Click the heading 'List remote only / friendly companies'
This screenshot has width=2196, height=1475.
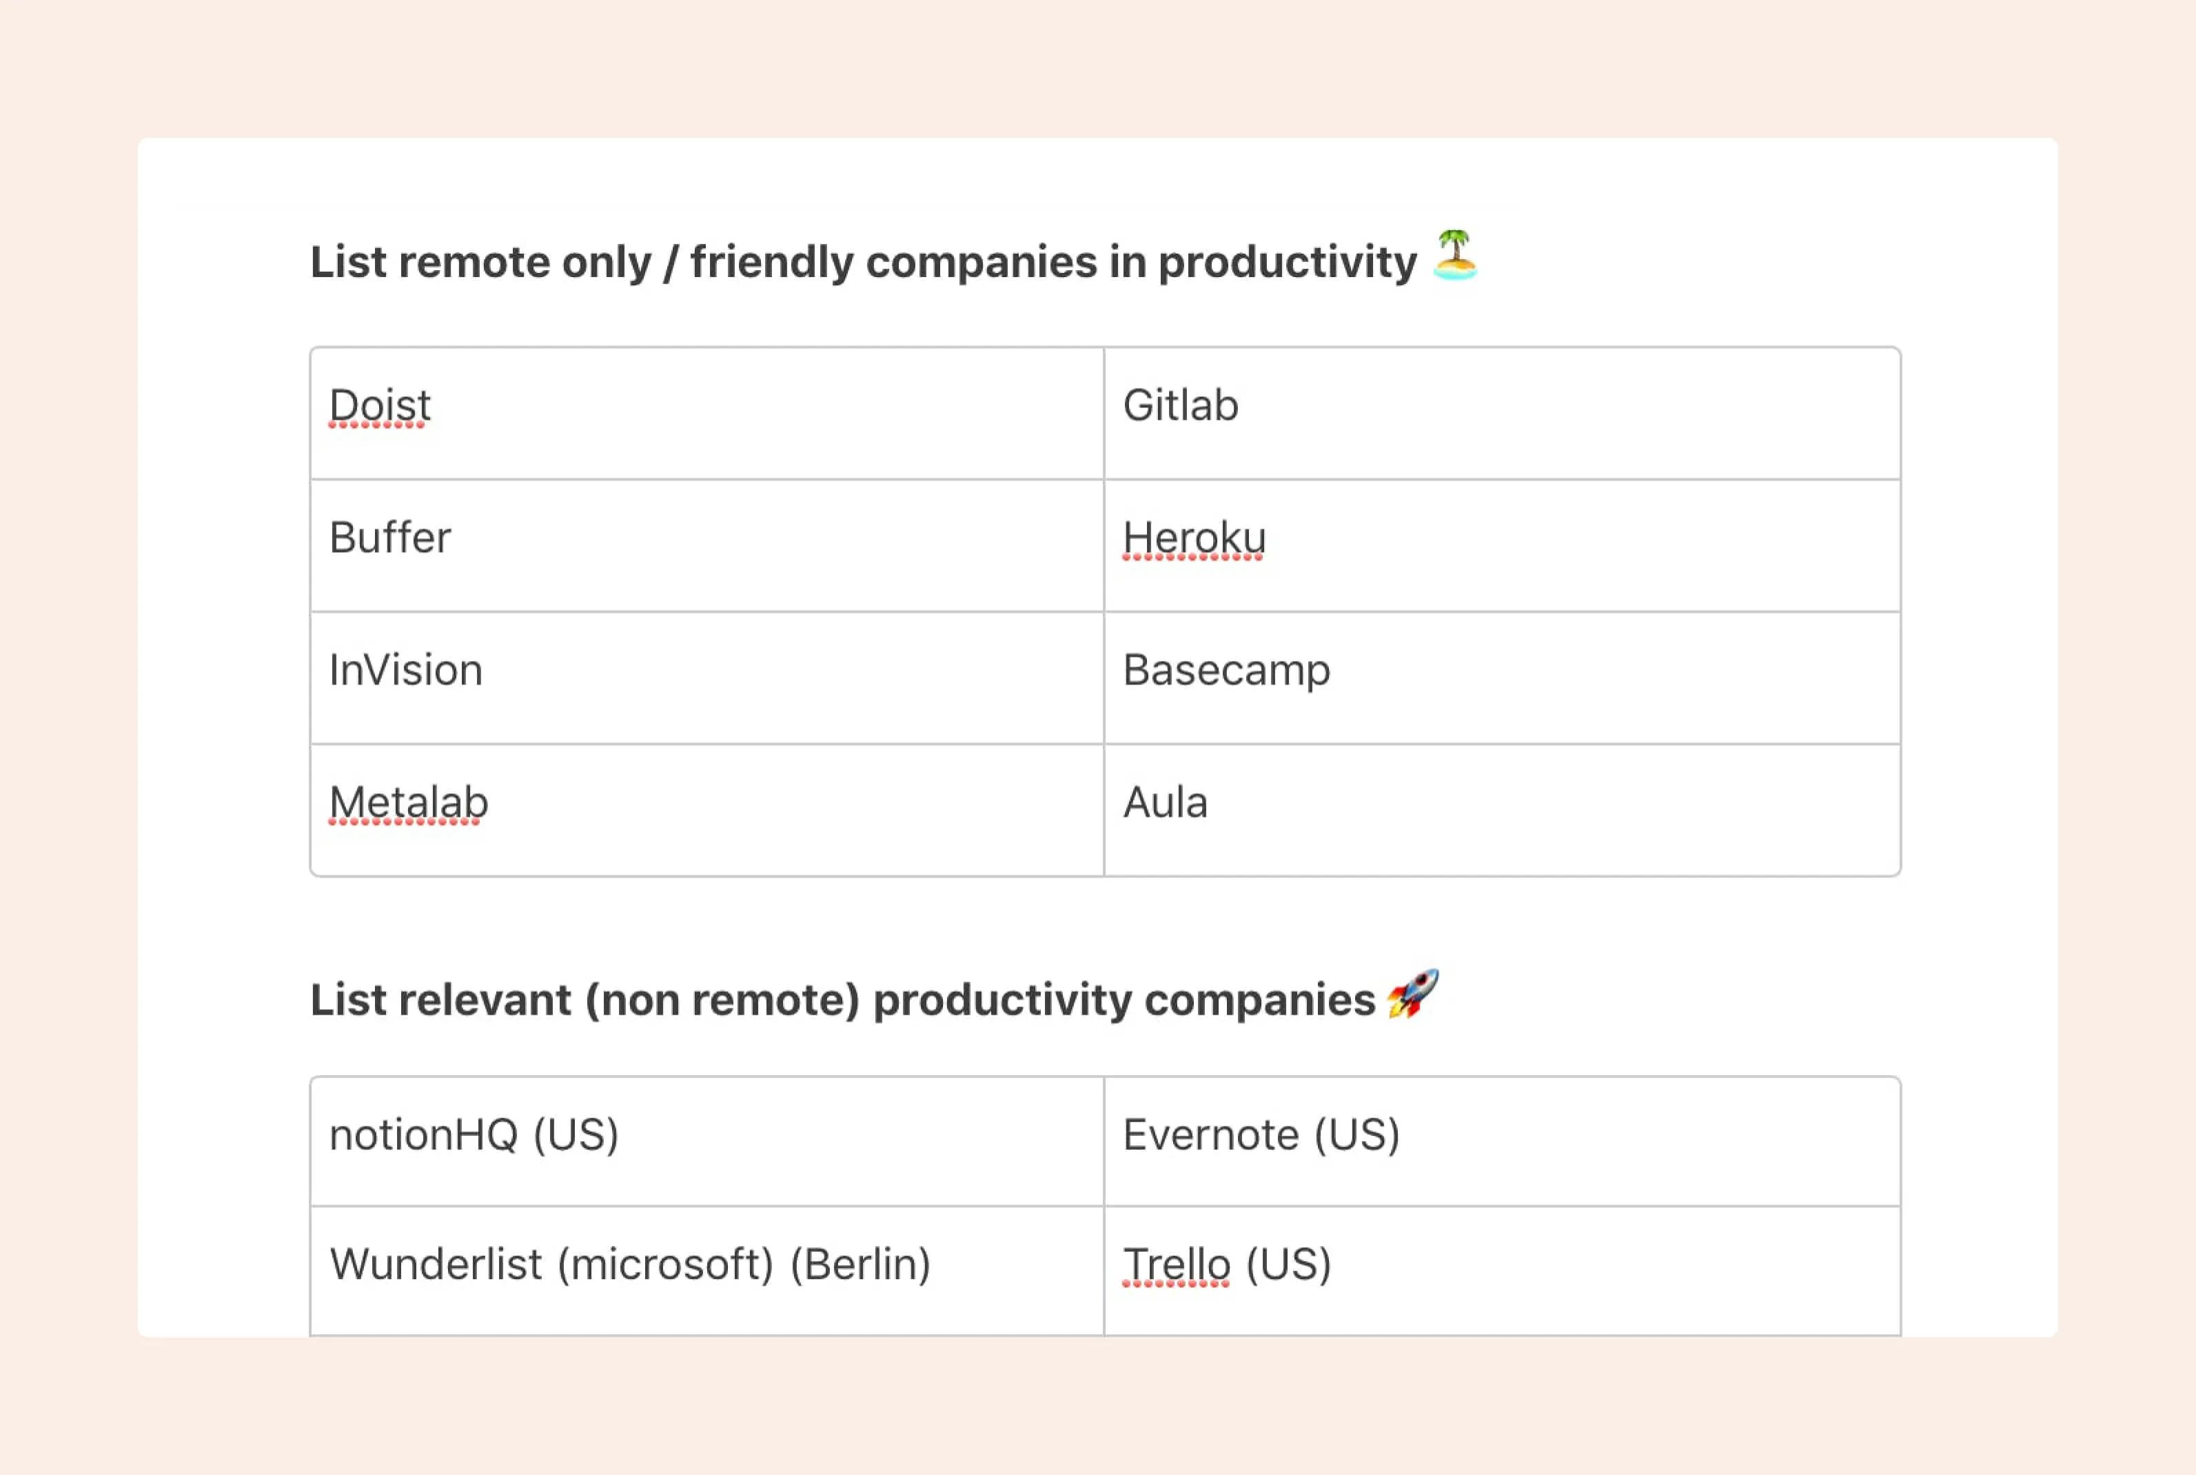[x=864, y=263]
